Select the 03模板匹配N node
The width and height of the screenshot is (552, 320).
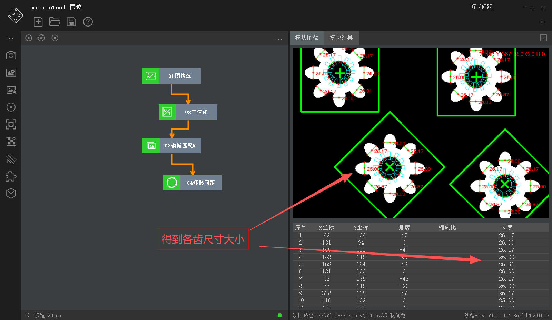click(172, 145)
